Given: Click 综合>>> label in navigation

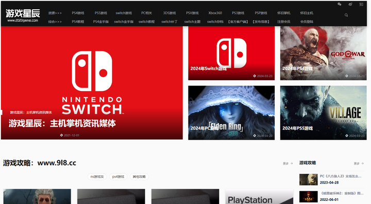Looking at the screenshot, I should (55, 22).
